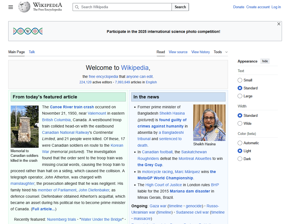Image resolution: width=288 pixels, height=224 pixels.
Task: Open the motorcycle racing link
Action: pos(157,172)
